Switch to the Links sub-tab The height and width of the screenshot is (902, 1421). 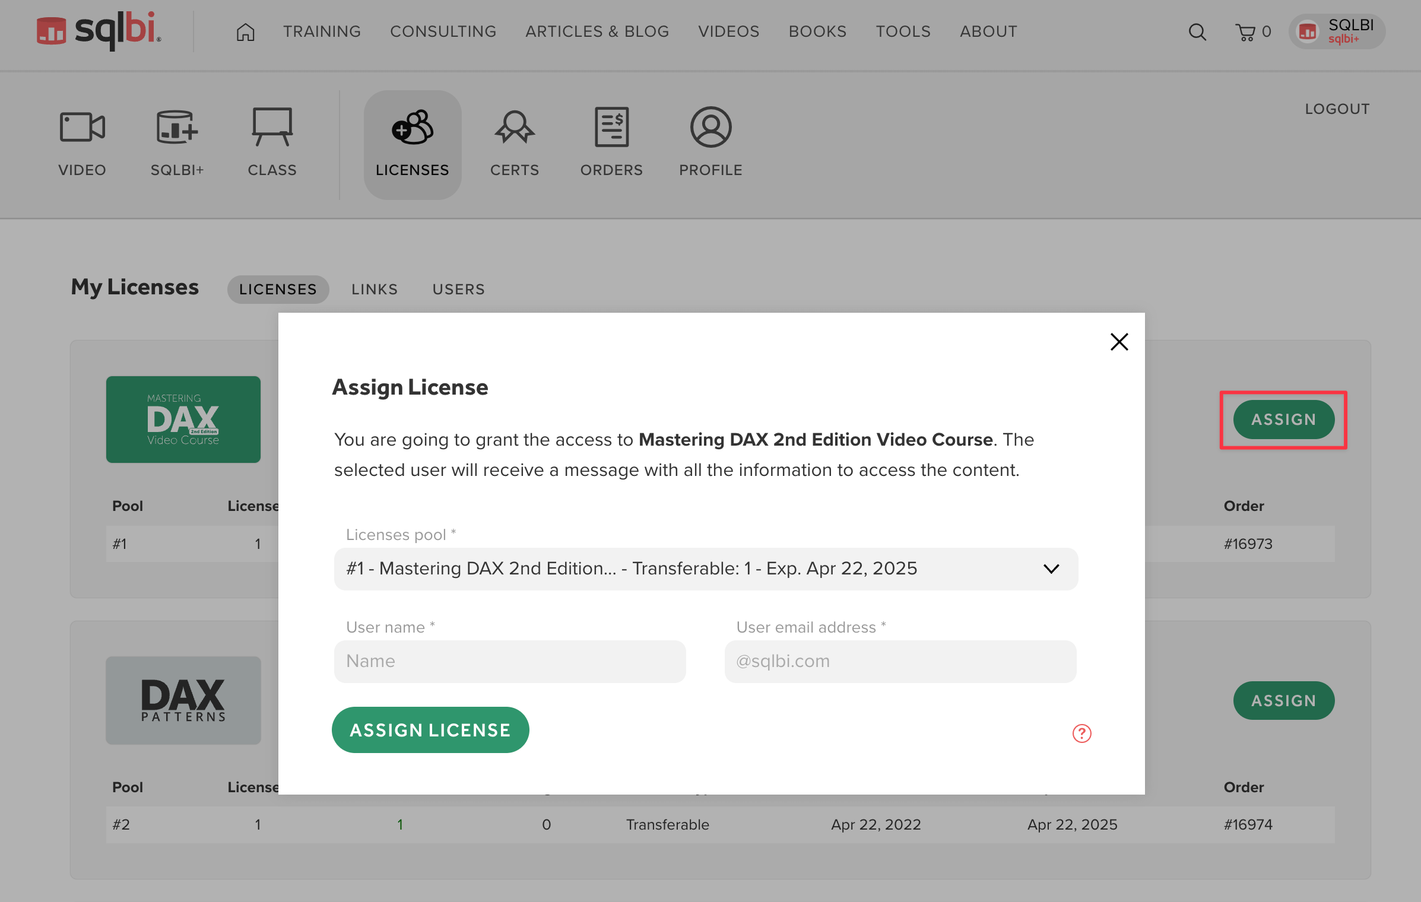tap(375, 290)
